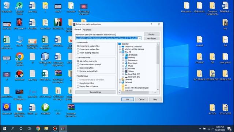234x132 pixels.
Task: Expand the Documents tree node
Action: click(x=123, y=60)
